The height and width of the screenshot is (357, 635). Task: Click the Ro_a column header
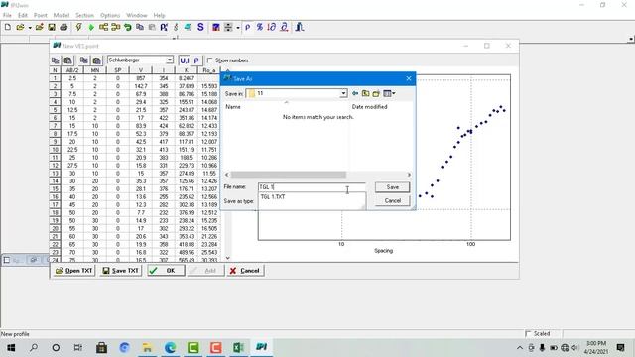coord(209,70)
